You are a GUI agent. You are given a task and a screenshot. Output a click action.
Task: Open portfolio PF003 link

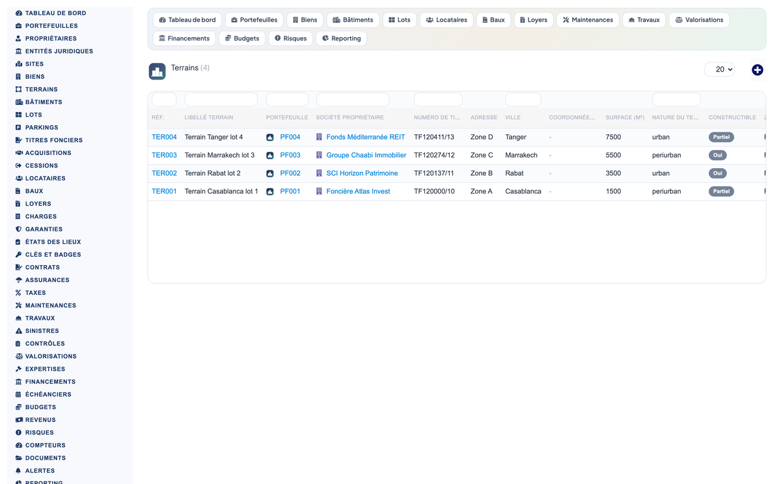(290, 155)
